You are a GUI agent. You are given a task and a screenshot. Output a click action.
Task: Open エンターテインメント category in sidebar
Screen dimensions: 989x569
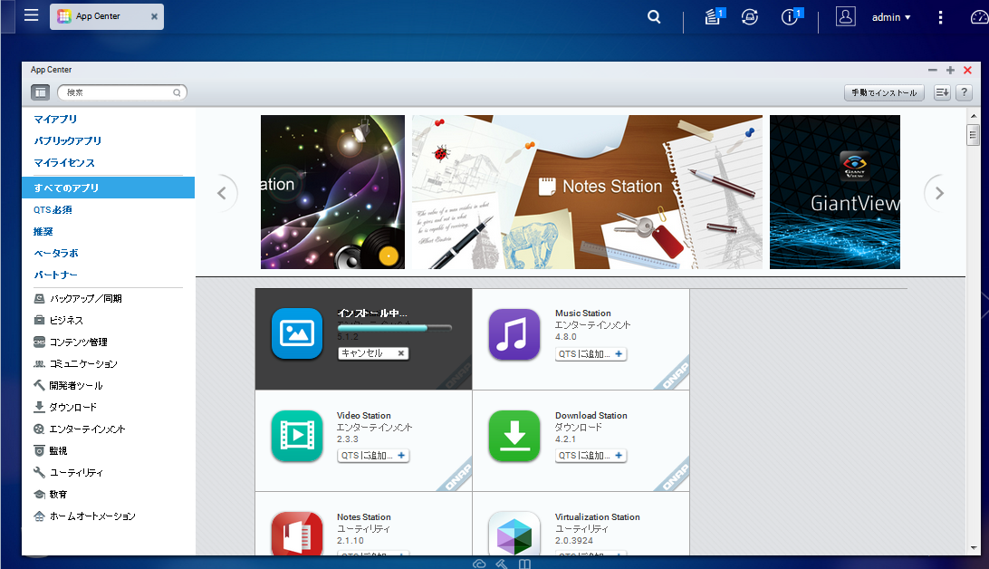click(x=80, y=429)
